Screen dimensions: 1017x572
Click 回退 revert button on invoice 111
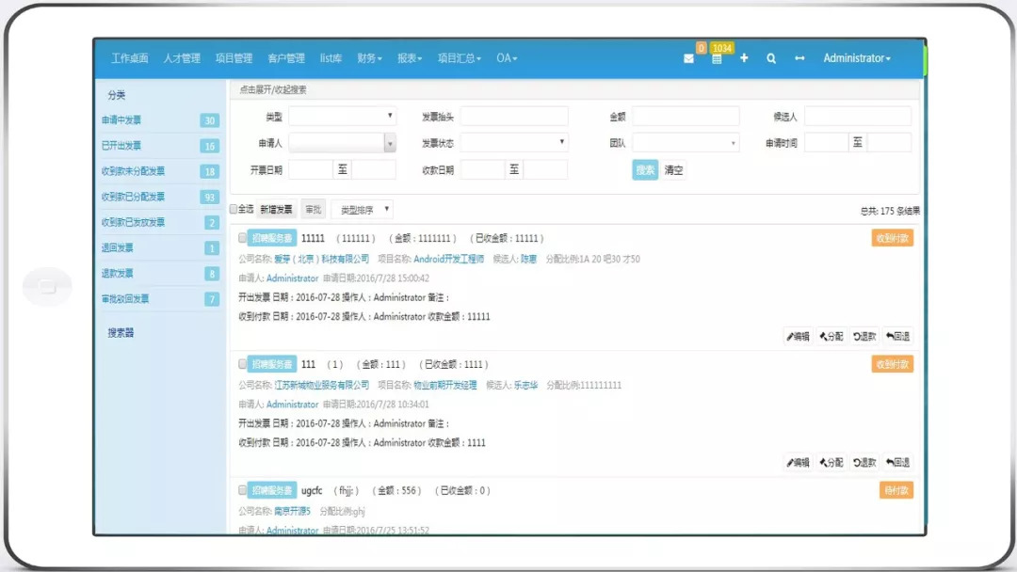[897, 462]
